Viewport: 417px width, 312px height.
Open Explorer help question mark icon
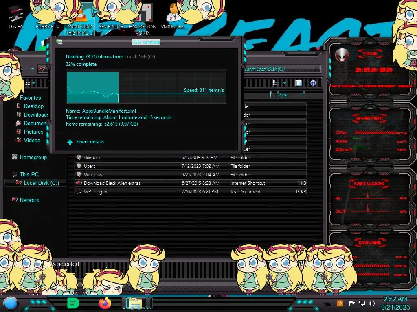coord(313,83)
